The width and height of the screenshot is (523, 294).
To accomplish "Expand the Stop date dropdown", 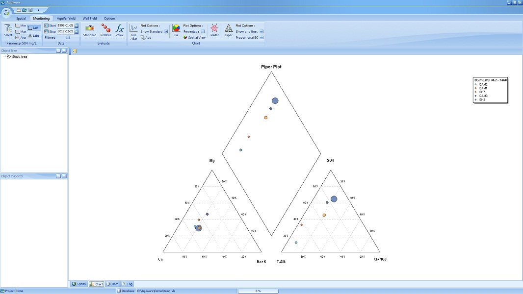I will pos(77,31).
